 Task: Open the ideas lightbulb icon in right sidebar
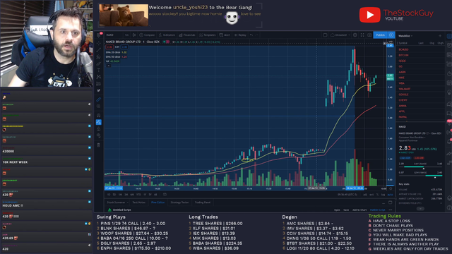pos(449,92)
